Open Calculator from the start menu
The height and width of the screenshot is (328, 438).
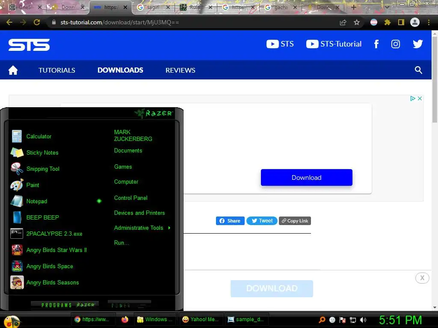tap(39, 136)
